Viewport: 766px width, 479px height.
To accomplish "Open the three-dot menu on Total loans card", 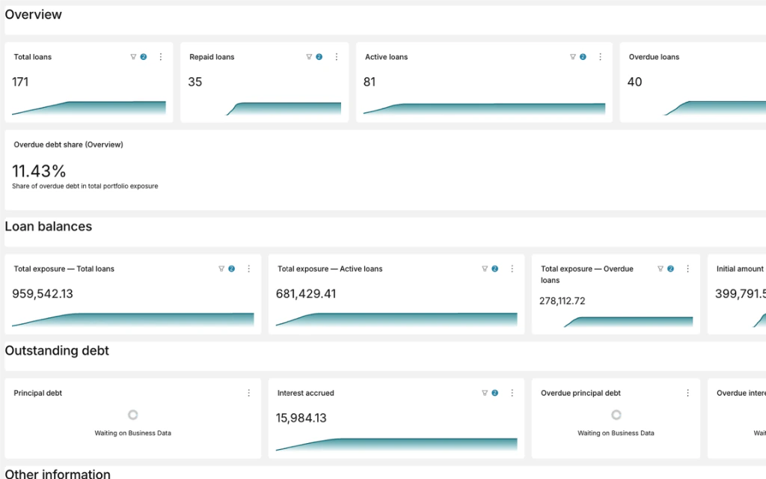I will (161, 57).
